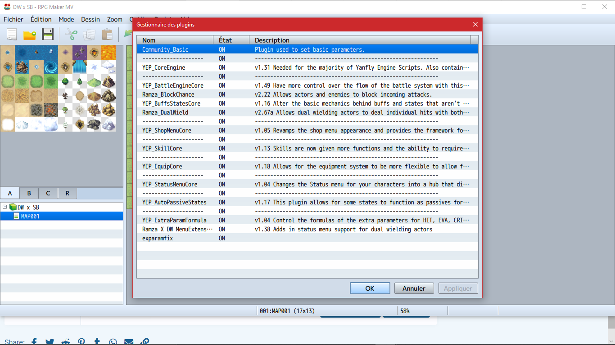The image size is (615, 345).
Task: Switch to tileset tab B
Action: coord(29,193)
